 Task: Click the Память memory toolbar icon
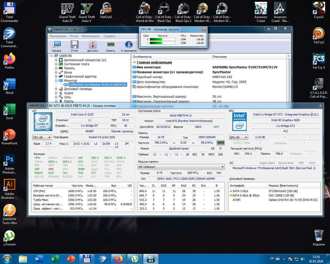[111, 46]
